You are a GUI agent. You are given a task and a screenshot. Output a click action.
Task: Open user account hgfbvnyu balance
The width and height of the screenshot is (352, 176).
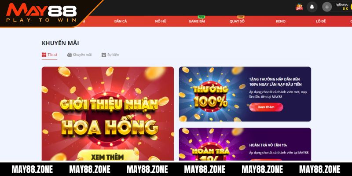(x=343, y=7)
